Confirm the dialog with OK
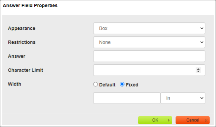The height and width of the screenshot is (127, 216). tap(155, 120)
